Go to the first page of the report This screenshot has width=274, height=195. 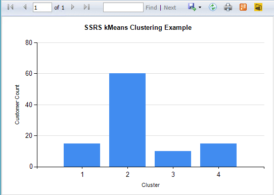tap(11, 7)
